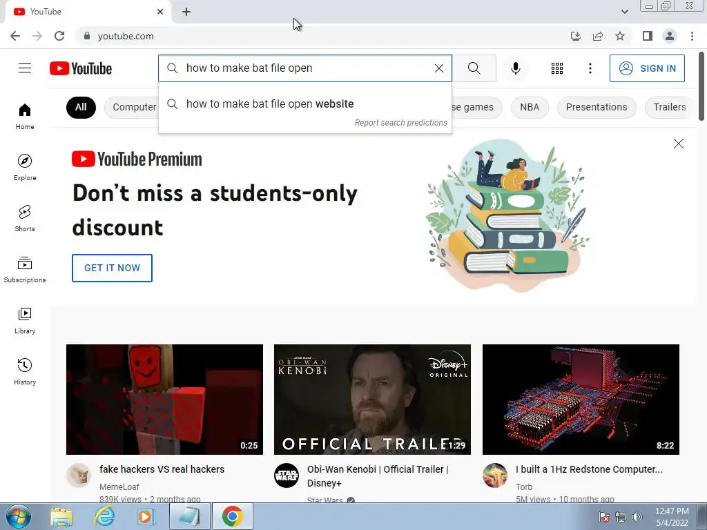Open the YouTube apps grid
Image resolution: width=707 pixels, height=530 pixels.
[557, 68]
